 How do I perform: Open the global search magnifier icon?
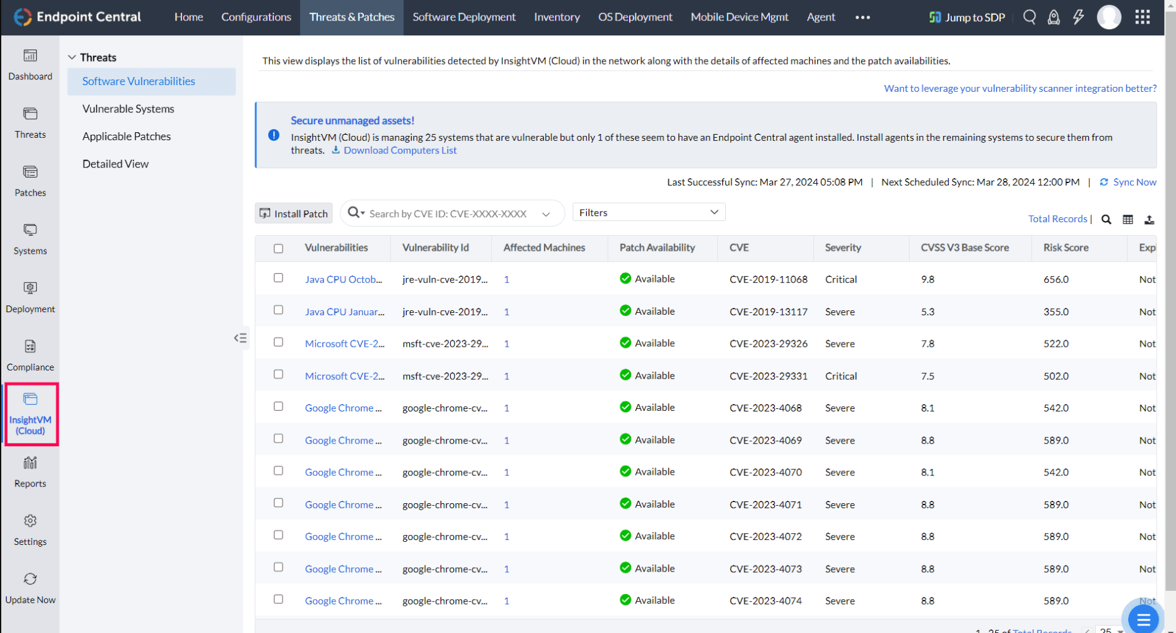click(1029, 17)
